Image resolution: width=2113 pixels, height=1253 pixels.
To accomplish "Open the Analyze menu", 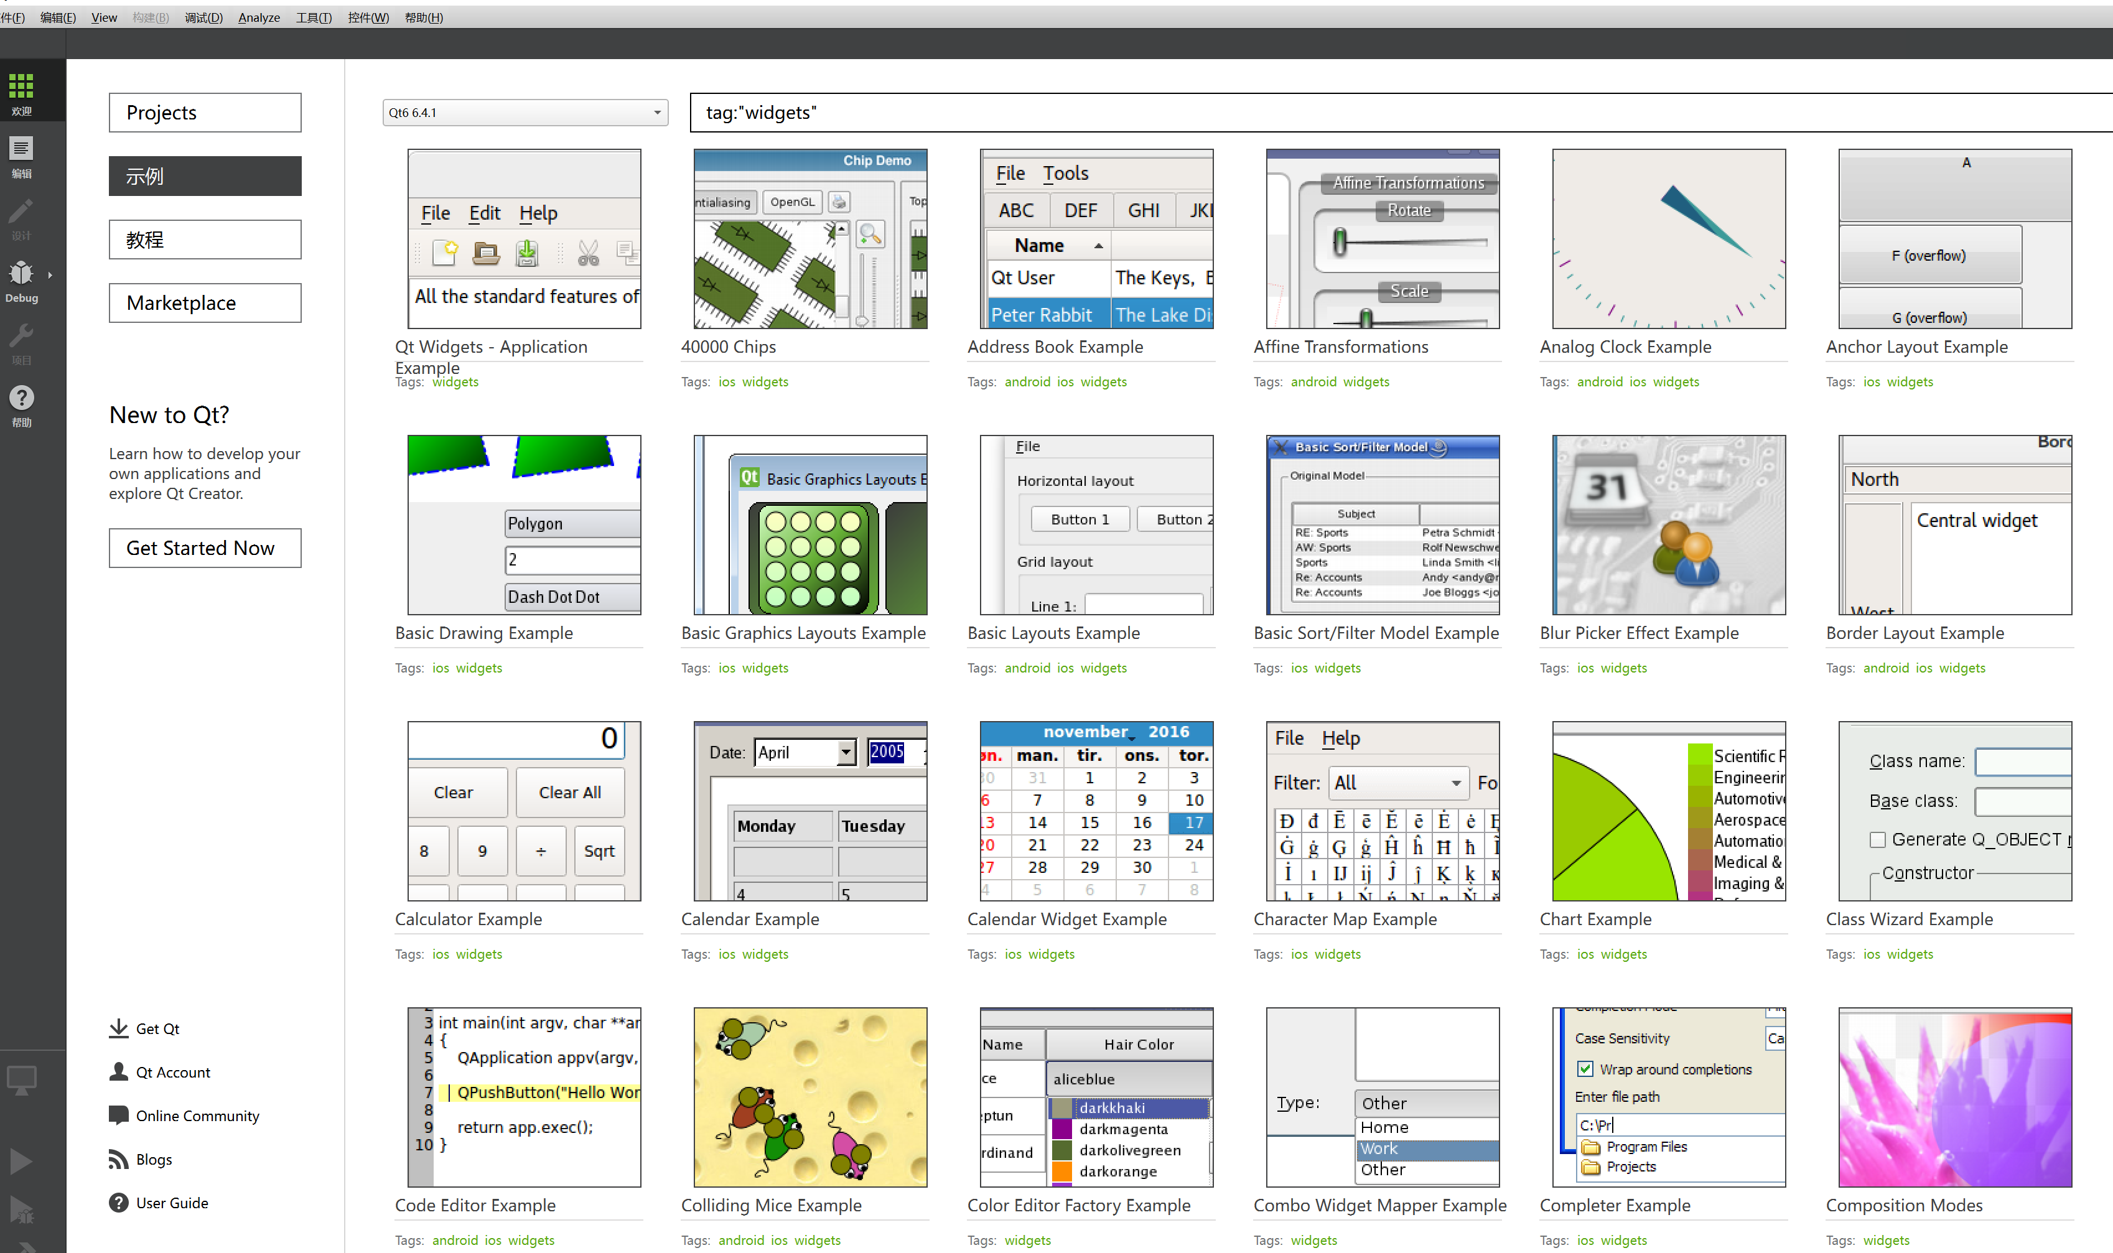I will tap(258, 17).
